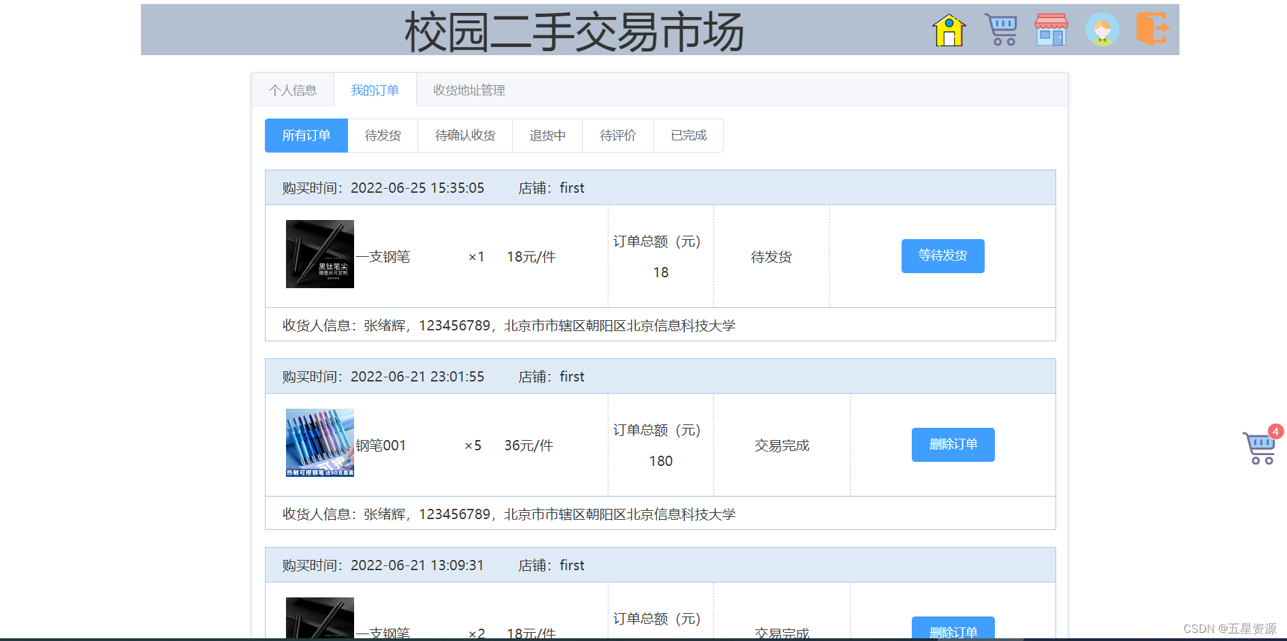Open the 钢笔001 product thumbnail
The image size is (1287, 641).
[x=319, y=443]
